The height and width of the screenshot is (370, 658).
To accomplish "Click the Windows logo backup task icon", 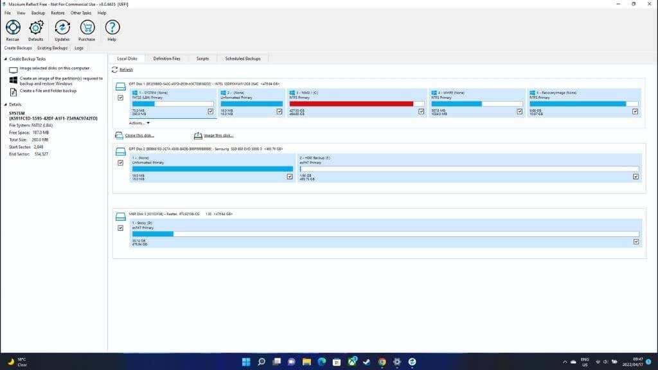I will point(13,80).
